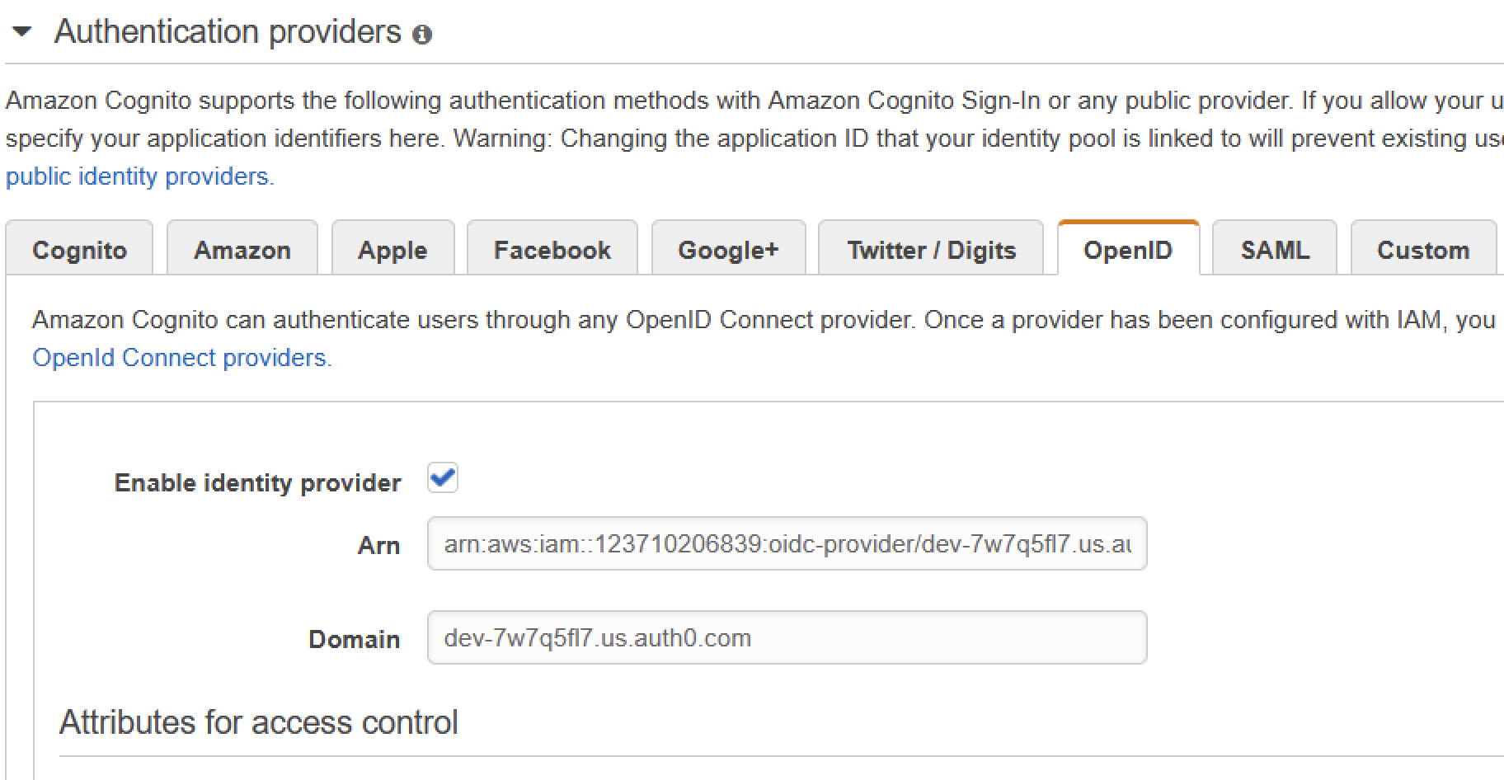Switch to the SAML tab
The image size is (1504, 780).
coord(1274,249)
